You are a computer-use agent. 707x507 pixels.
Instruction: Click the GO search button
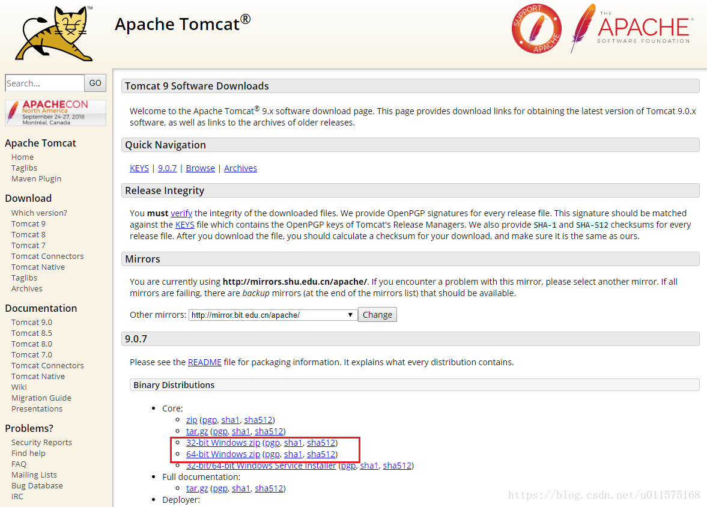point(95,83)
